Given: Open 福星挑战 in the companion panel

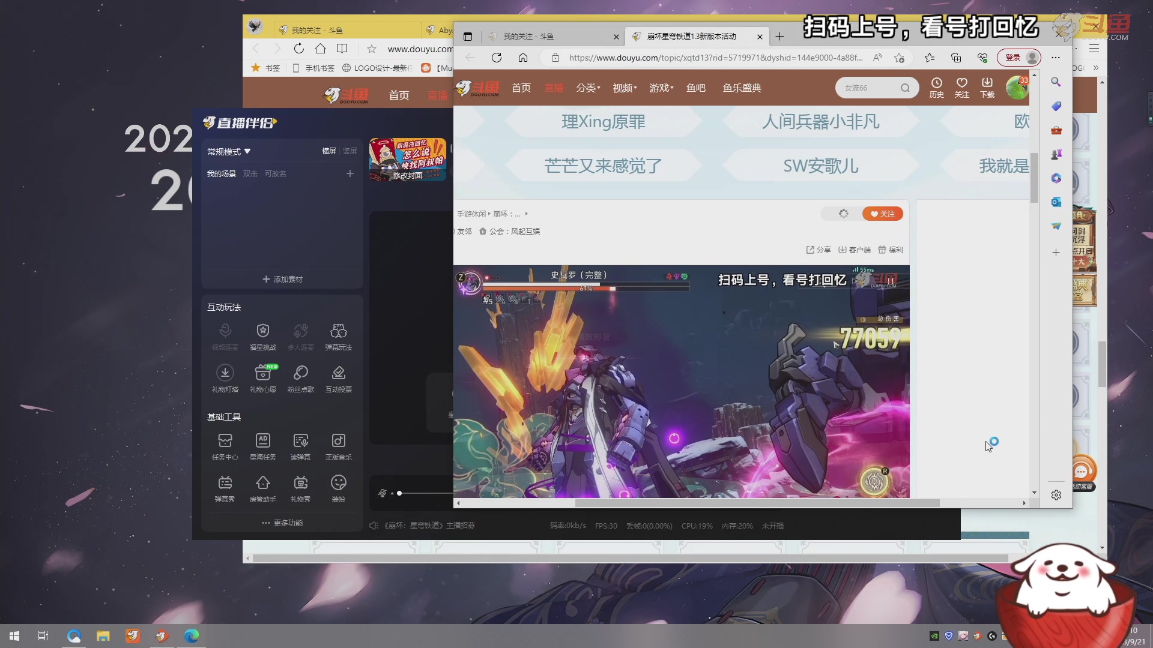Looking at the screenshot, I should click(x=263, y=337).
